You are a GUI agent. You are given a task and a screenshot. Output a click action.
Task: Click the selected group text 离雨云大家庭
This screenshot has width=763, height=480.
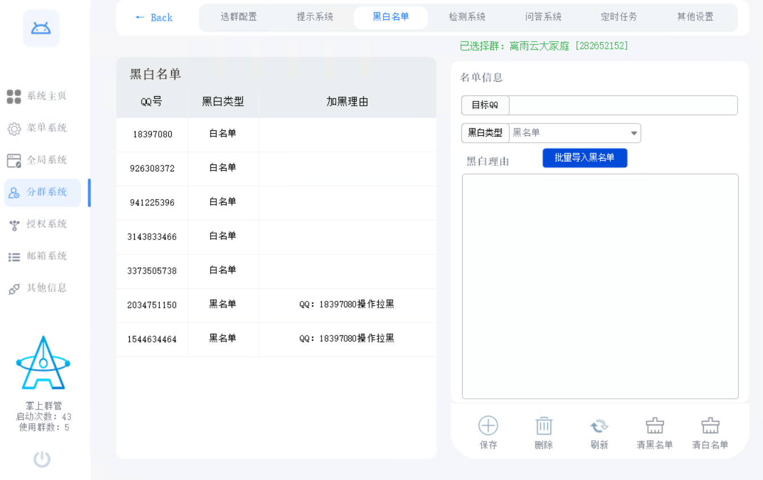pos(539,46)
